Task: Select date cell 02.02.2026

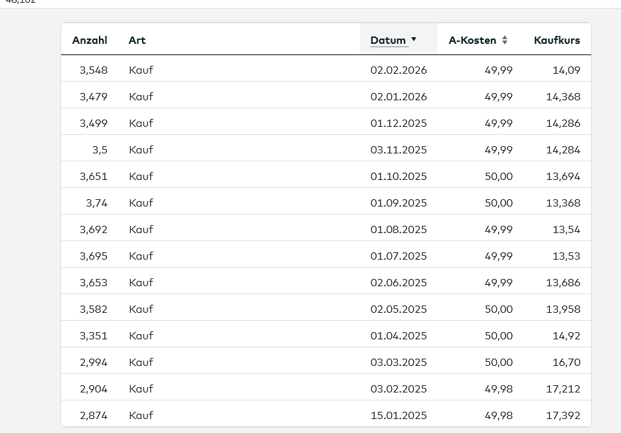Action: pos(399,70)
